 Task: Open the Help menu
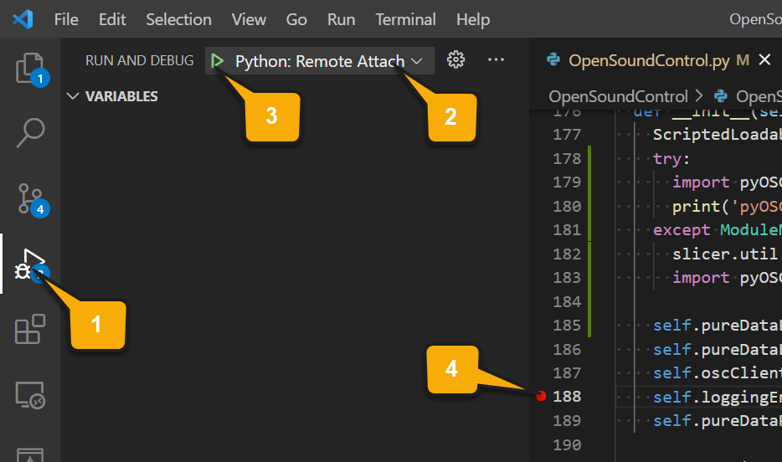[x=473, y=19]
